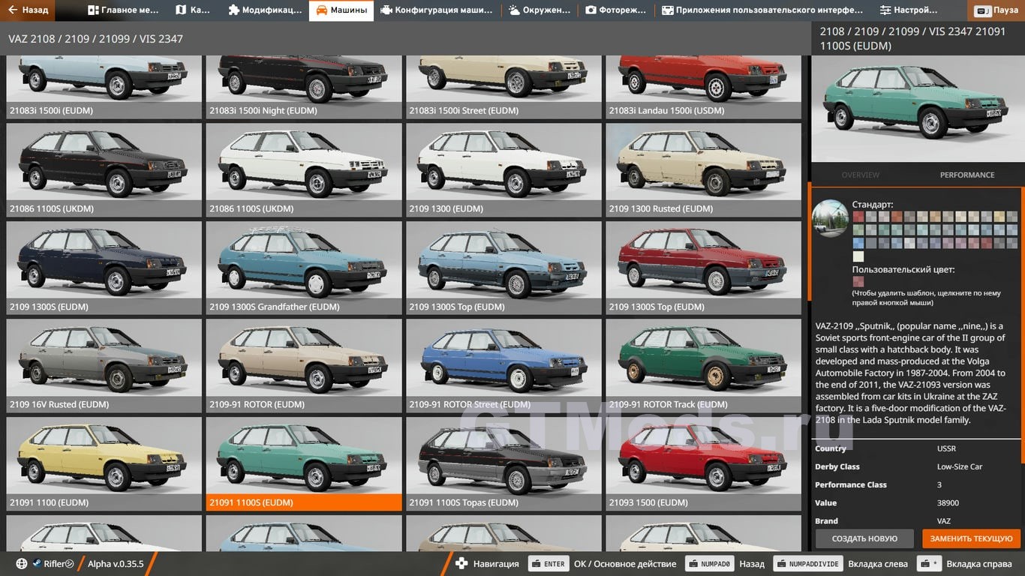
Task: Click the Steam logo beside Rifler
Action: point(37,564)
